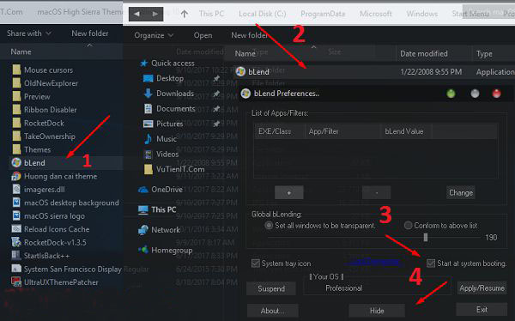Click the Hide button
This screenshot has height=321, width=515.
click(377, 311)
